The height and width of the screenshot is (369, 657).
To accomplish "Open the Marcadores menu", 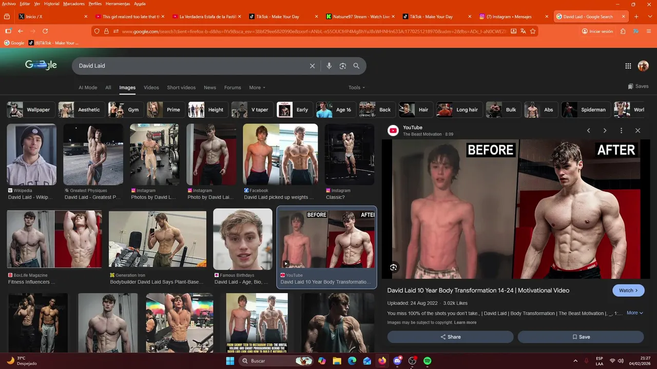I will (74, 4).
